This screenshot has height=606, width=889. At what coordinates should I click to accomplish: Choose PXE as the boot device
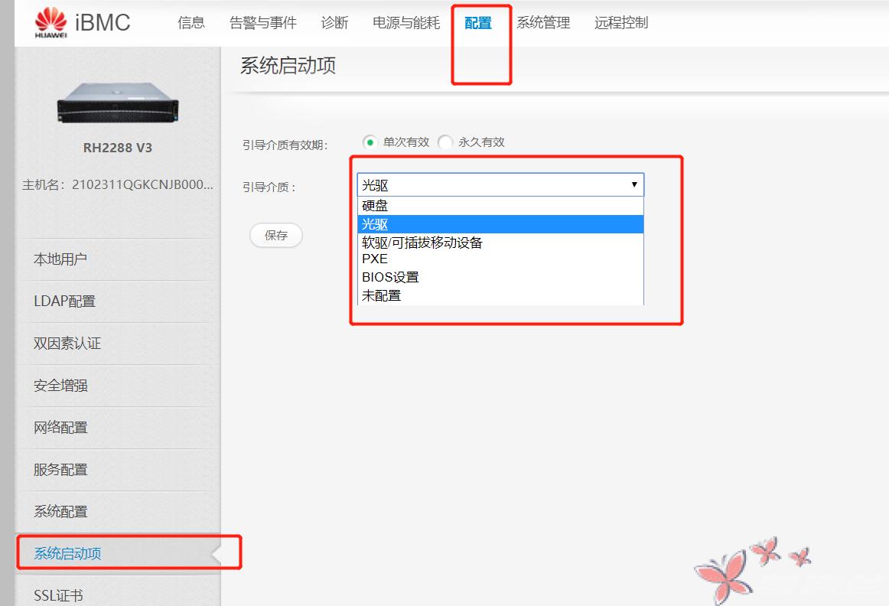(375, 259)
